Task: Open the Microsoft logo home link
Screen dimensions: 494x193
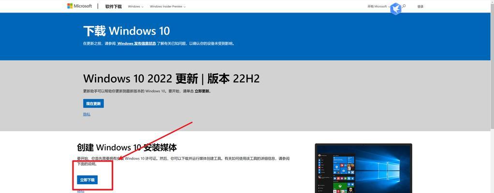Action: (79, 6)
